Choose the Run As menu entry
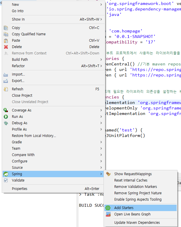 tap(53, 117)
